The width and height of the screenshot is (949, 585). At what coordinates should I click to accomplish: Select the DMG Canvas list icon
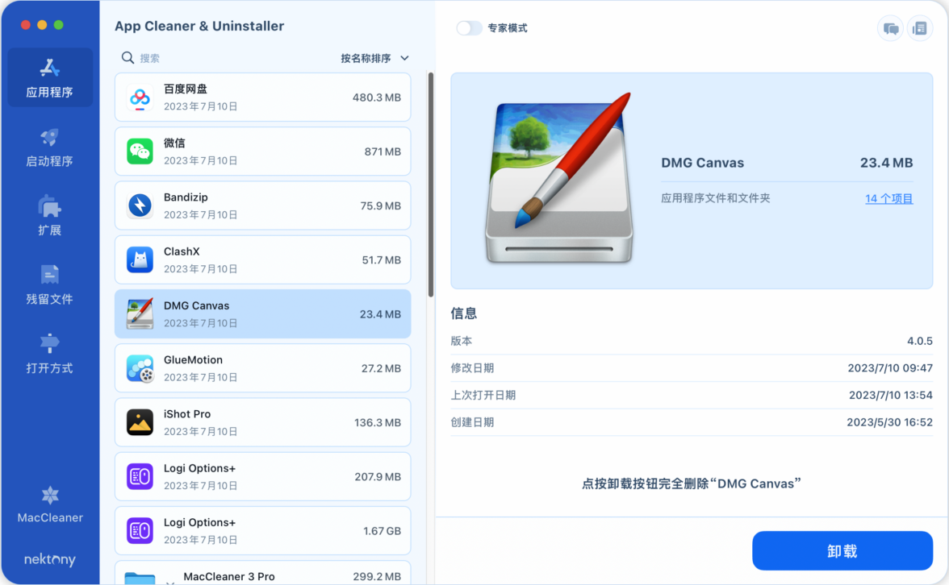(140, 313)
